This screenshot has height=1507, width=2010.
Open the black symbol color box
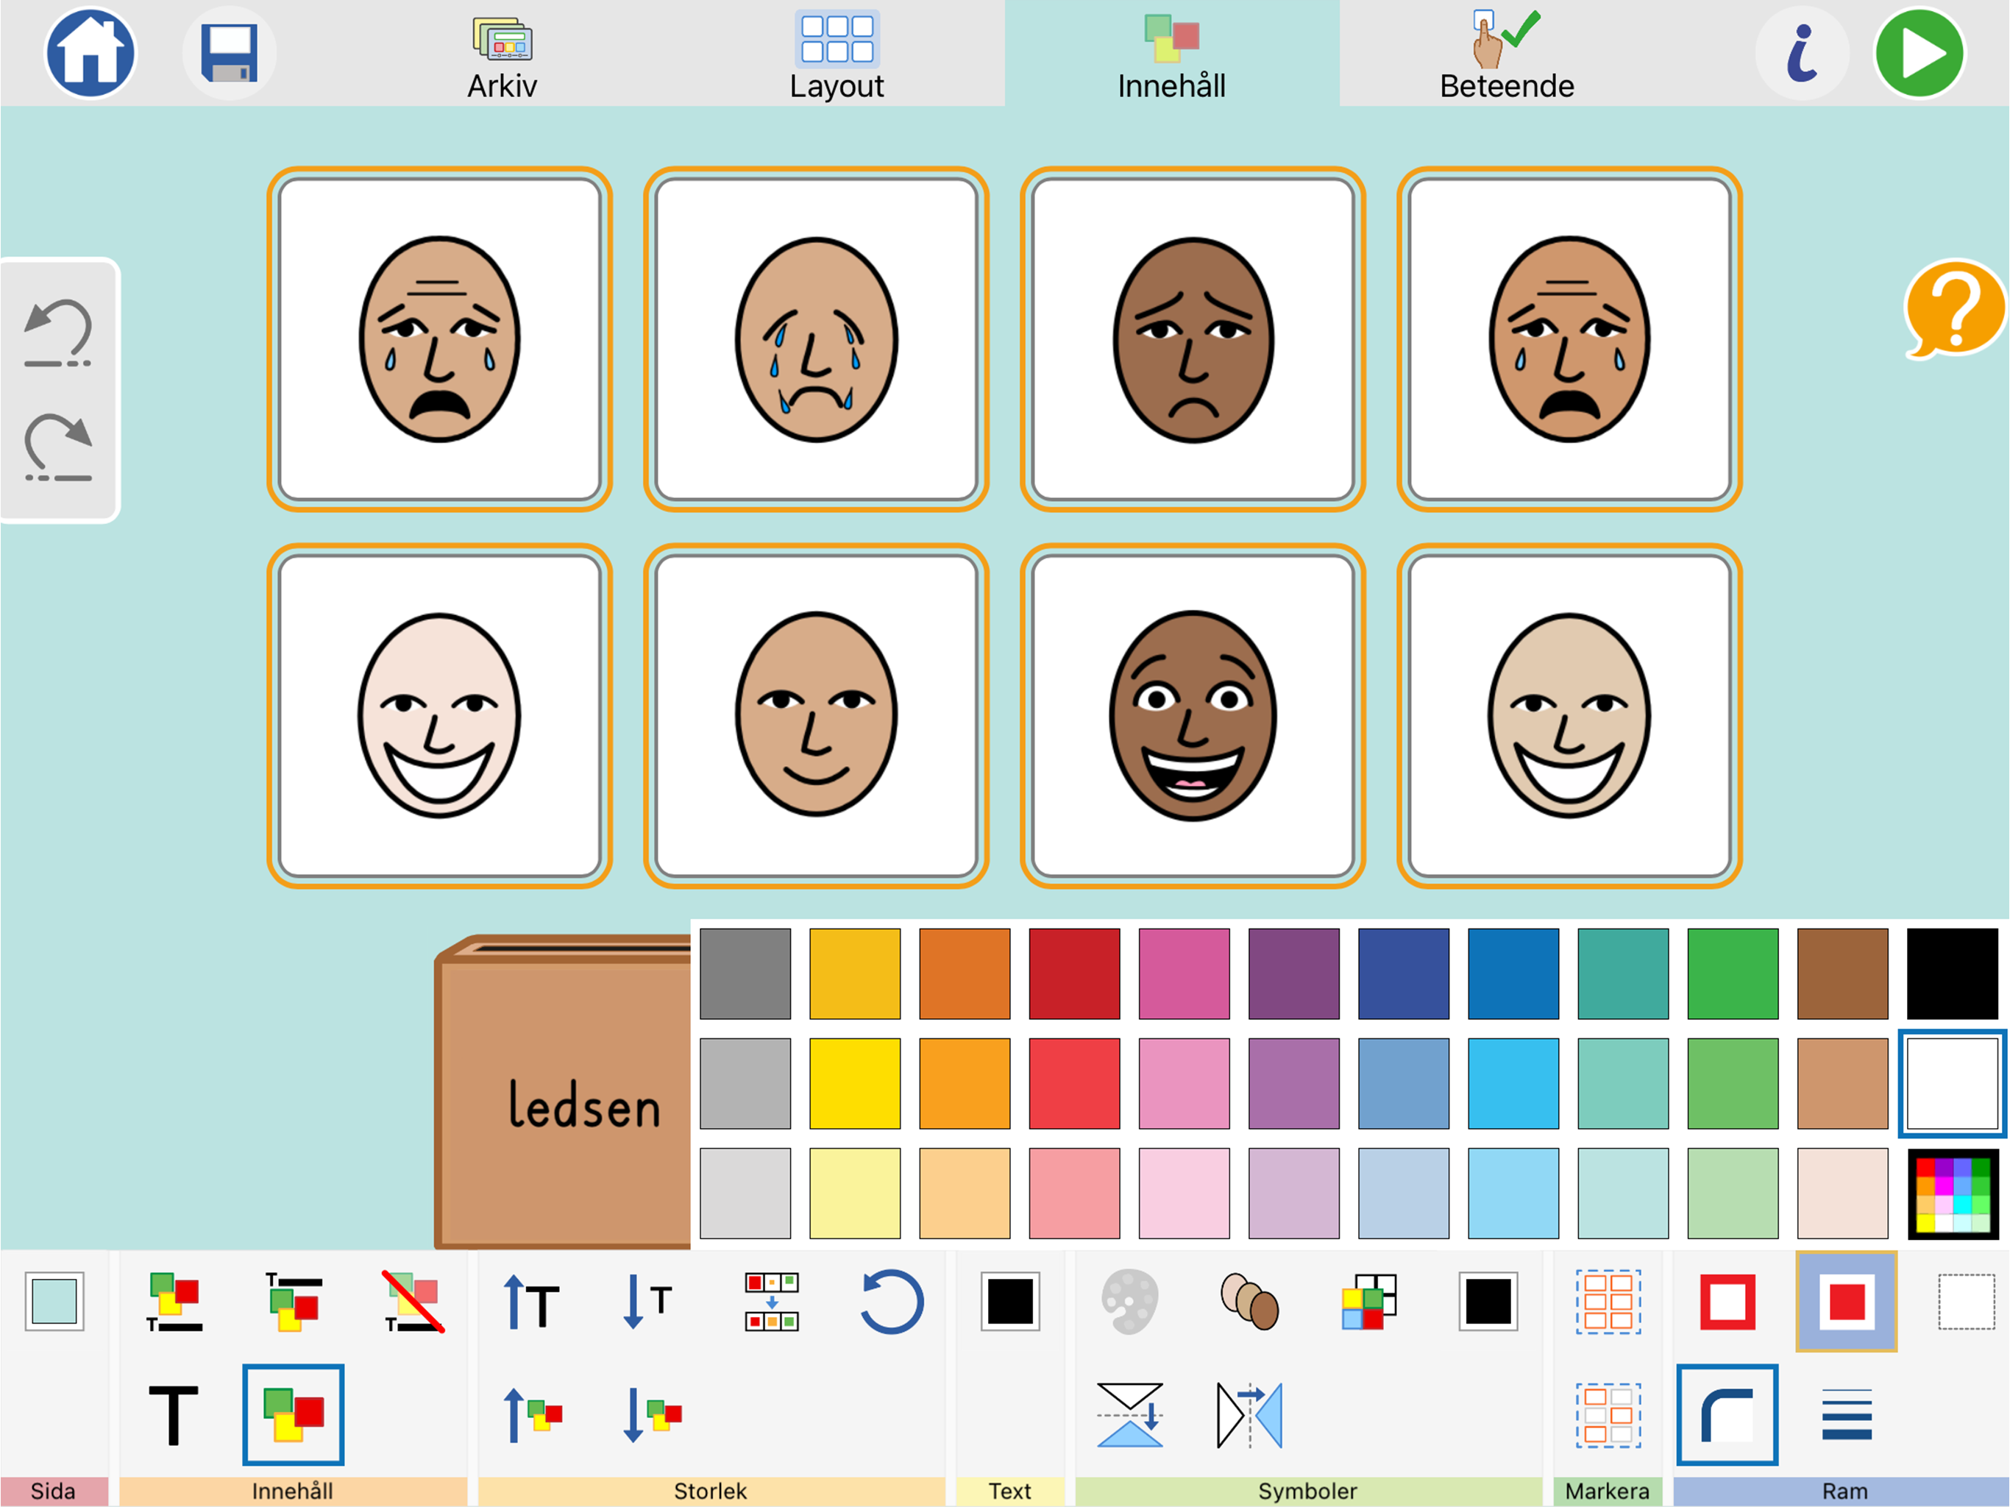(x=1488, y=1302)
